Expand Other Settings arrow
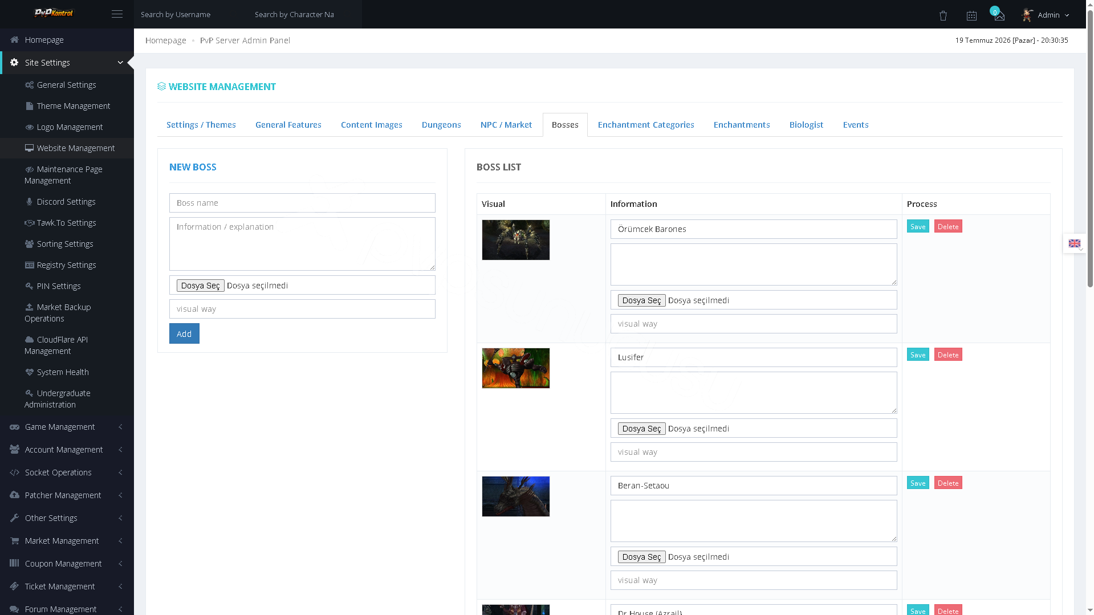 point(120,518)
